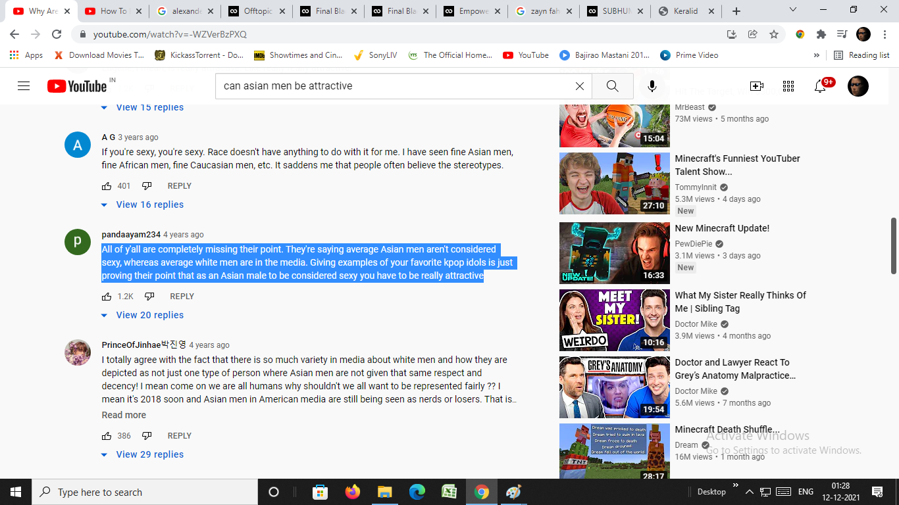
Task: Like pandaayam234's comment with thumbs up
Action: (x=107, y=297)
